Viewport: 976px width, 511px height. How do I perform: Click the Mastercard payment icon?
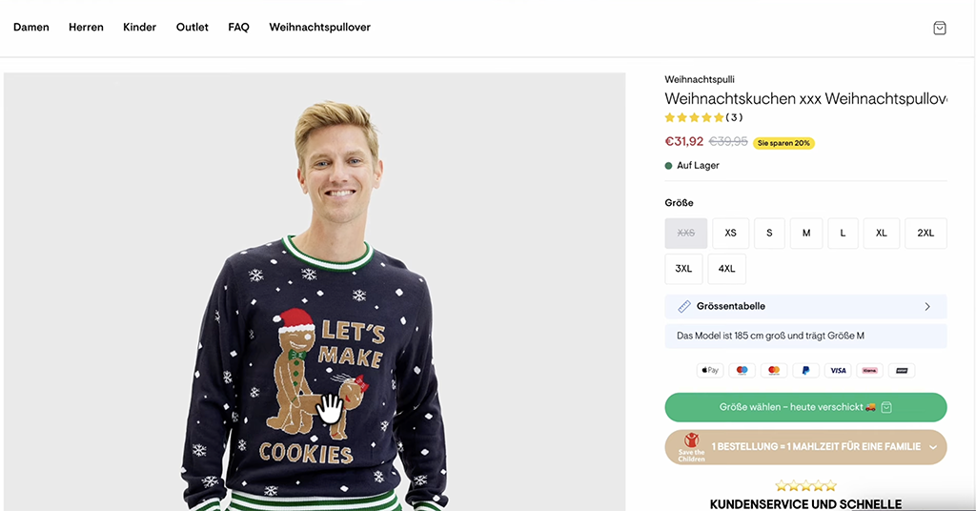click(774, 370)
